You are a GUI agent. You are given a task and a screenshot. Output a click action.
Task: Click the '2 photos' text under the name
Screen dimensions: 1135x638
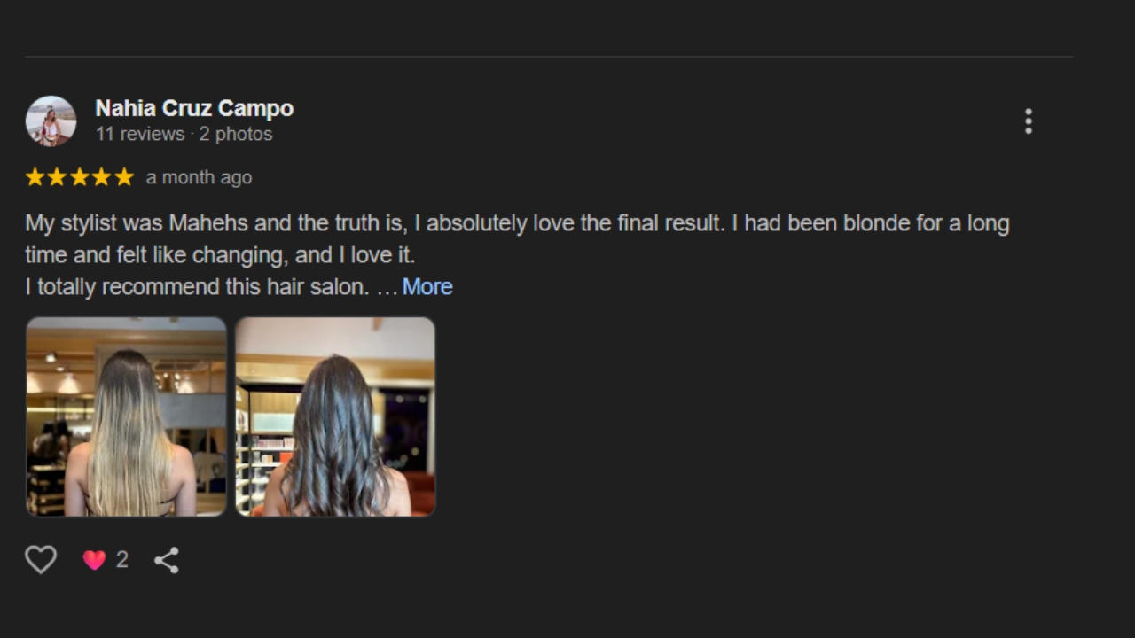click(x=236, y=134)
